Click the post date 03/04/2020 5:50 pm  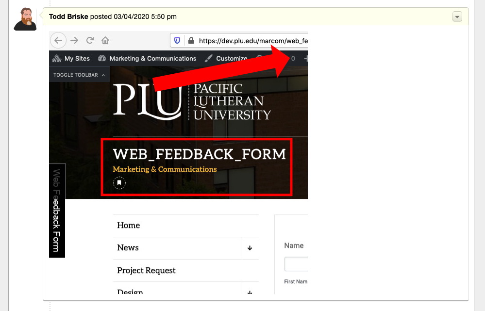tap(145, 16)
